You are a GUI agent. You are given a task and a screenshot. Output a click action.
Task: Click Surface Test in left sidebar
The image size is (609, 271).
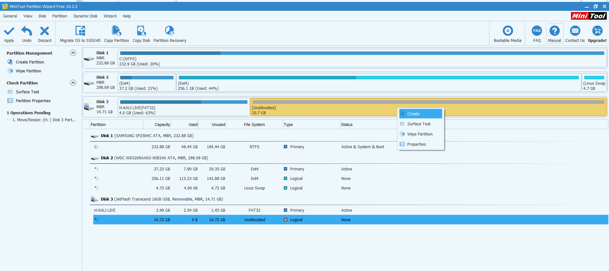click(27, 92)
